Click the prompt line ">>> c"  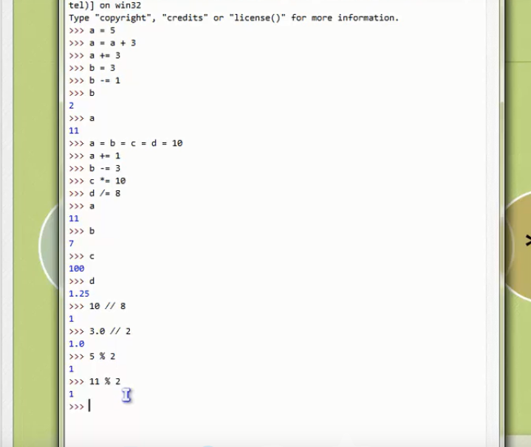click(x=82, y=256)
